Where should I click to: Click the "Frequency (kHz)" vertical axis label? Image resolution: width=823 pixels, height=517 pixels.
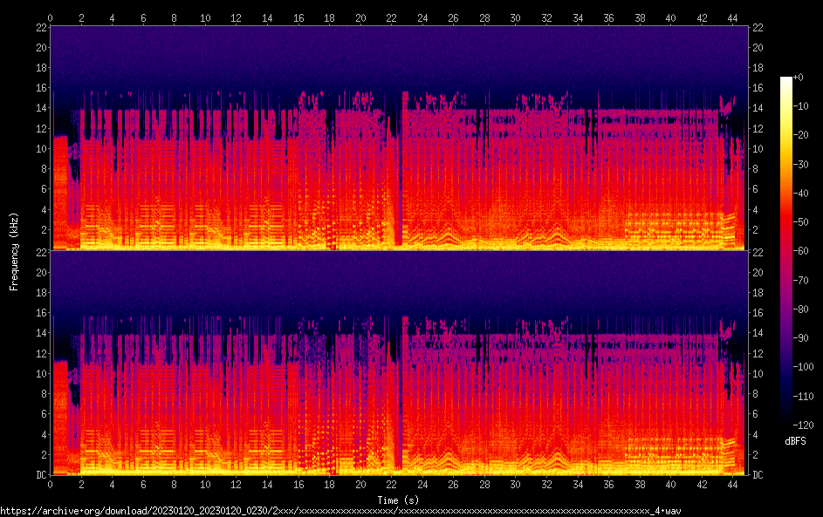point(14,250)
